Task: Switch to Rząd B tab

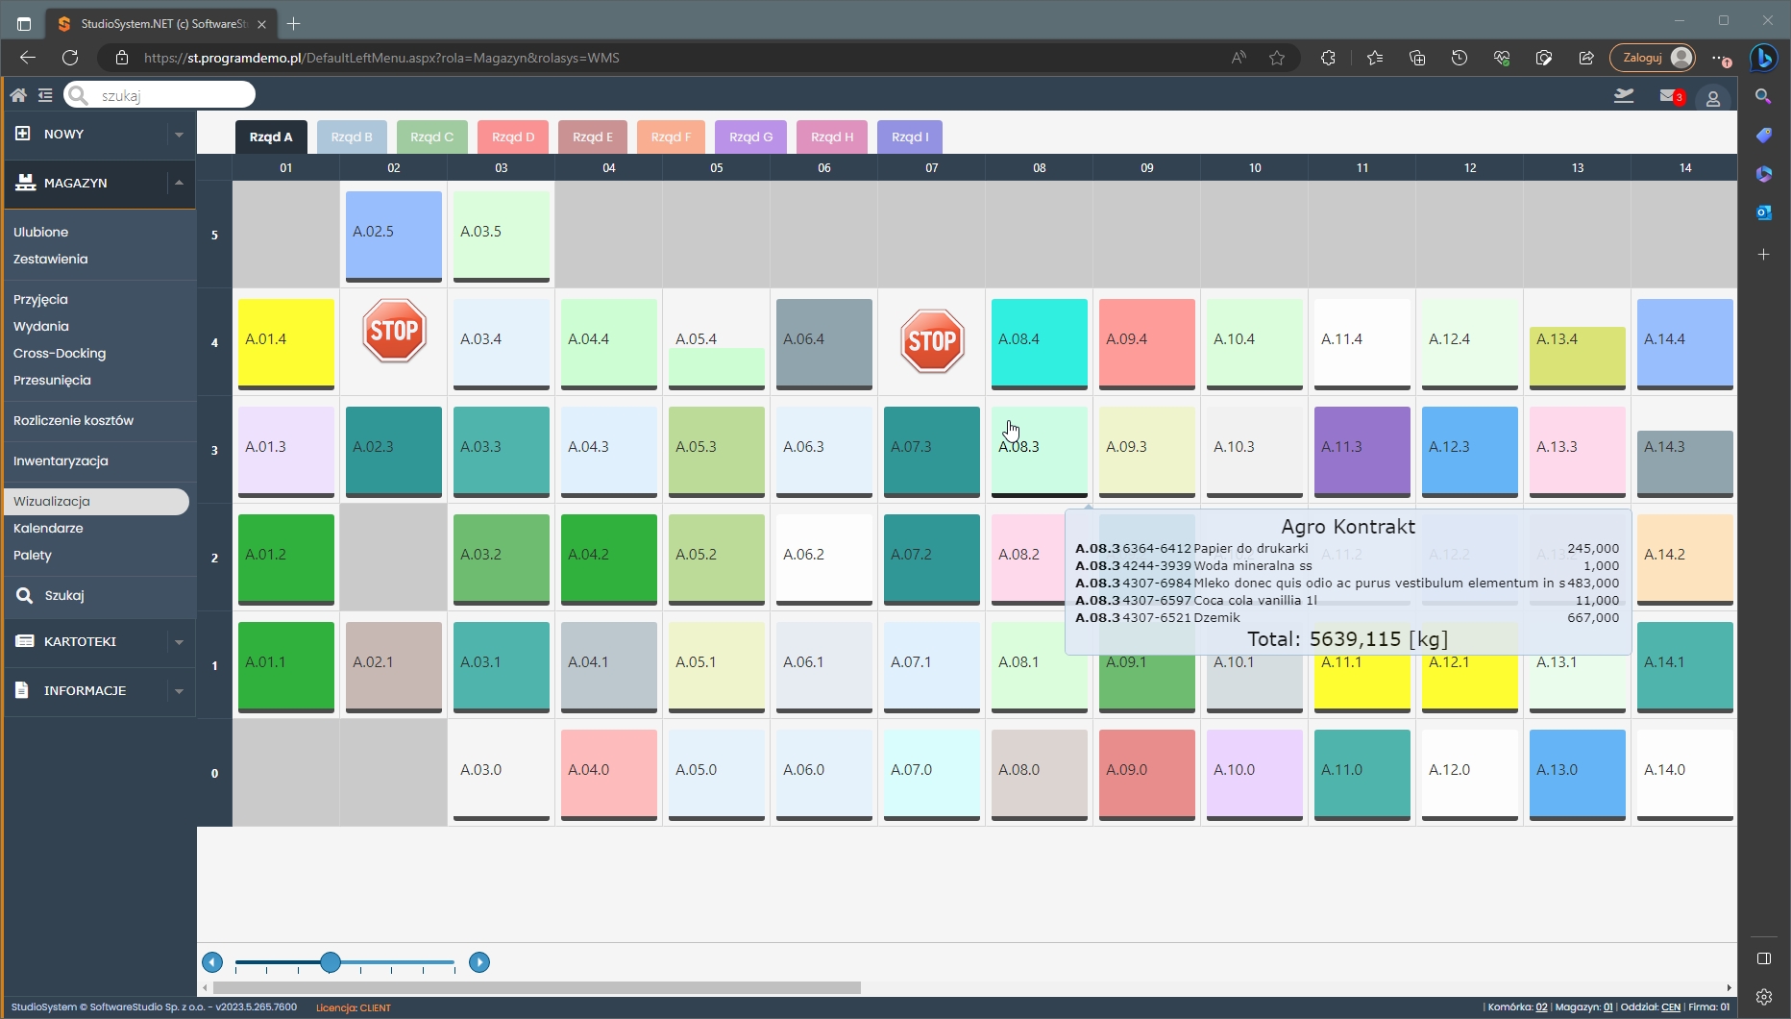Action: click(352, 137)
